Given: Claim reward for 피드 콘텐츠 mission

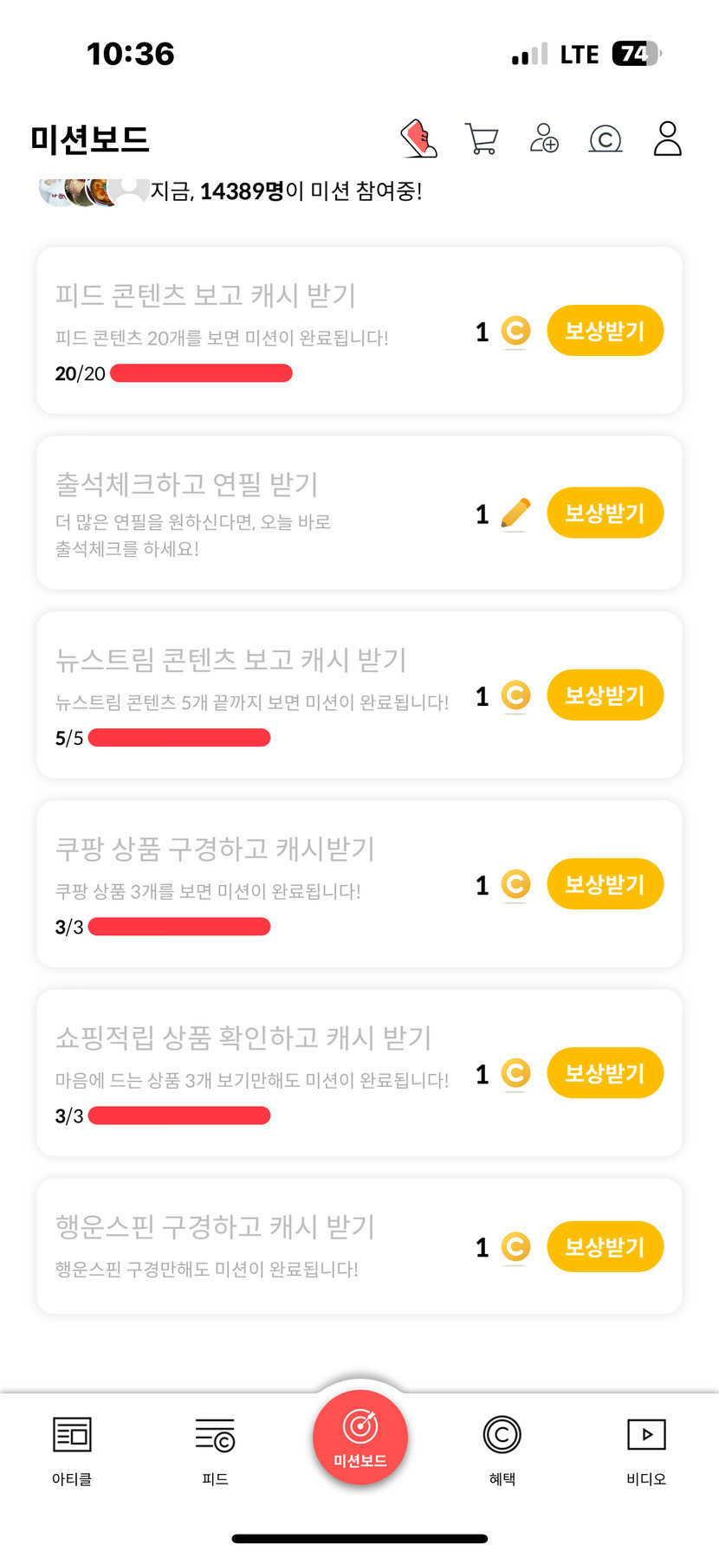Looking at the screenshot, I should tap(605, 331).
